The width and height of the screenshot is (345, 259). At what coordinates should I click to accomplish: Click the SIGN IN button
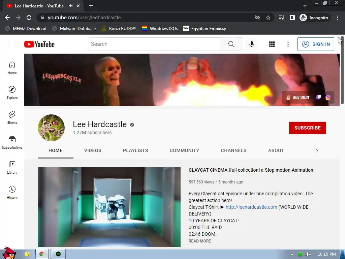(316, 44)
